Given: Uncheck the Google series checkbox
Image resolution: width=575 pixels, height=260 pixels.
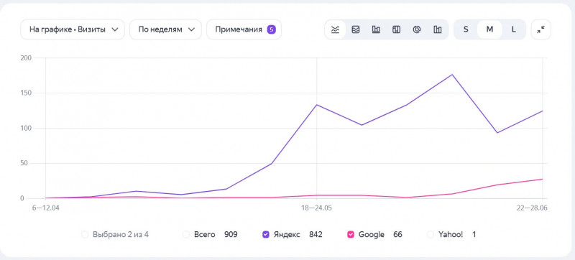Looking at the screenshot, I should pyautogui.click(x=351, y=234).
